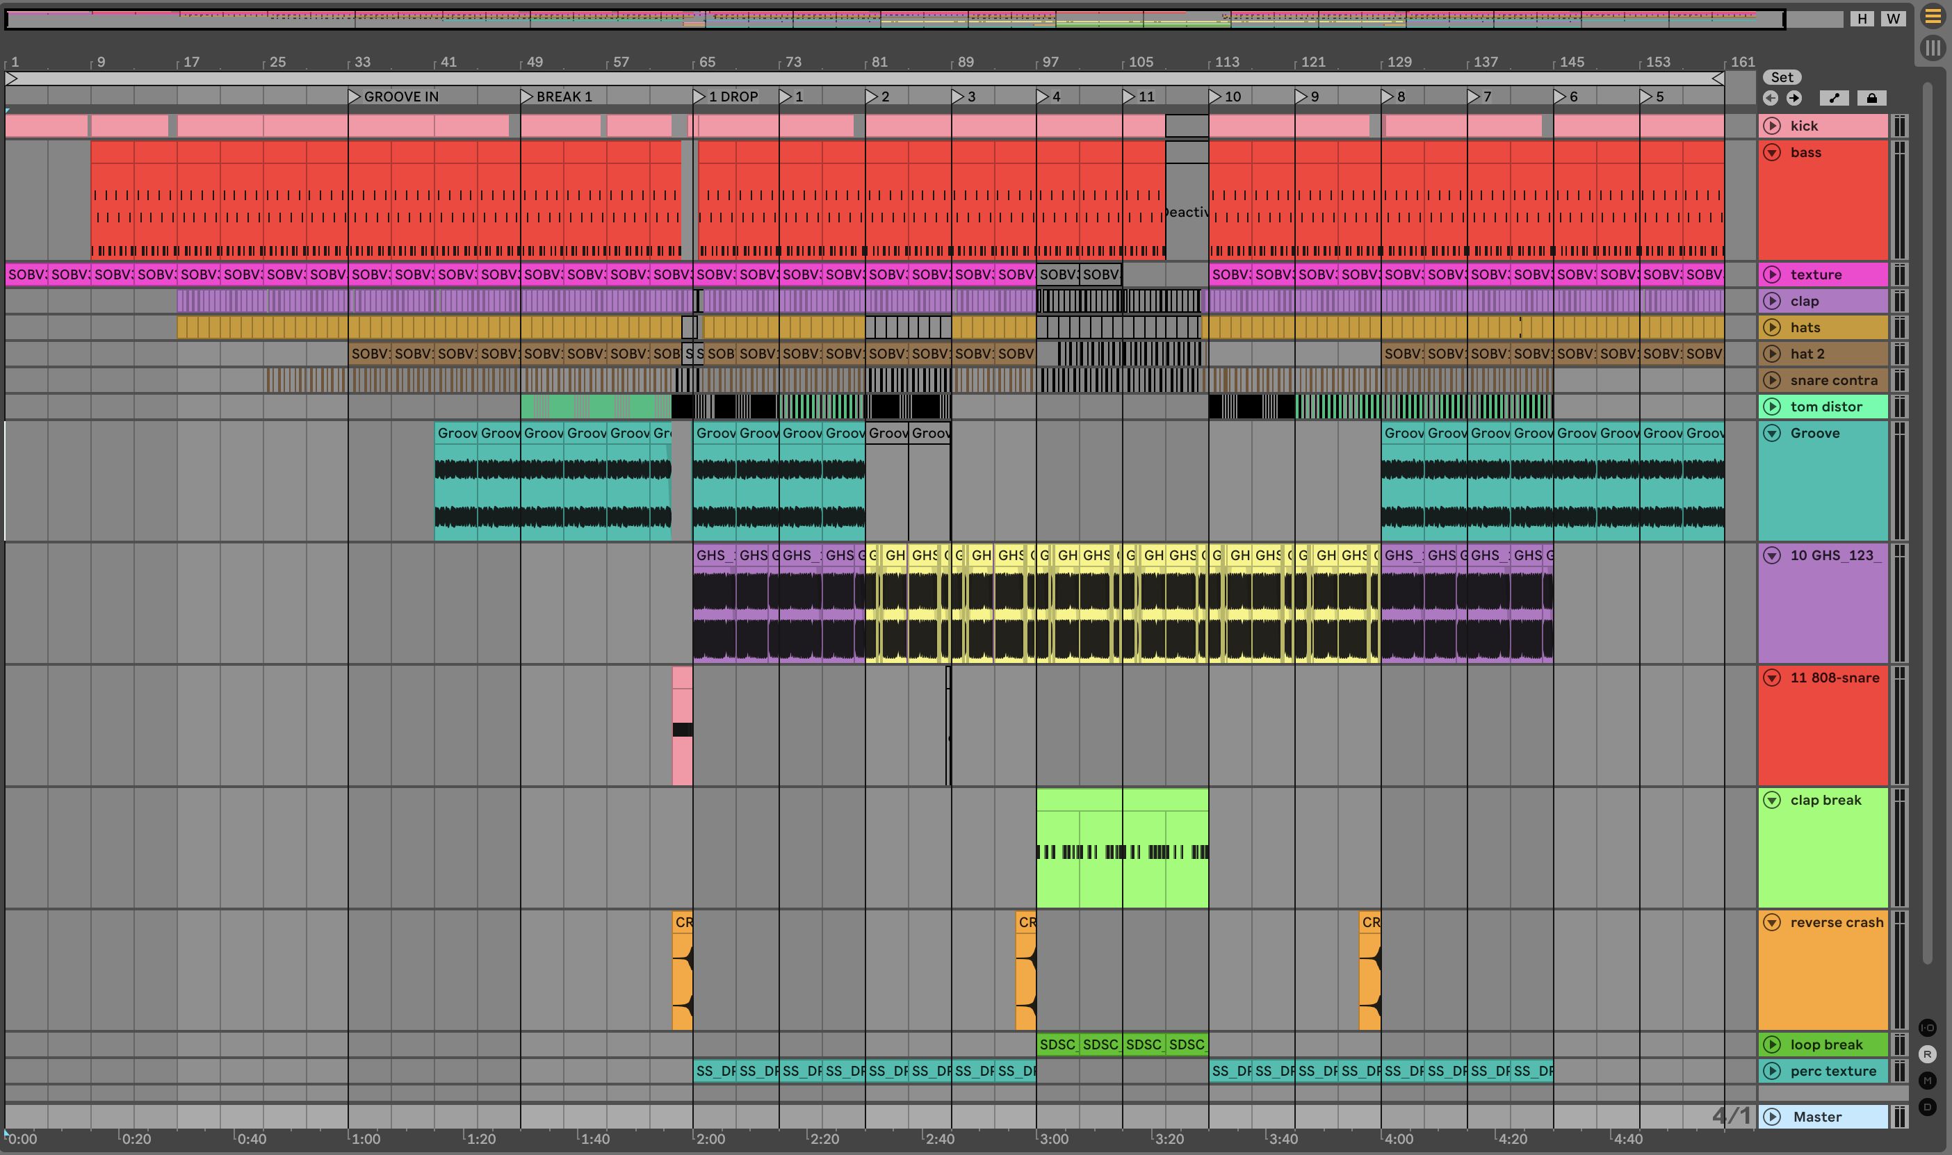1952x1155 pixels.
Task: Select the texture track title
Action: point(1816,274)
